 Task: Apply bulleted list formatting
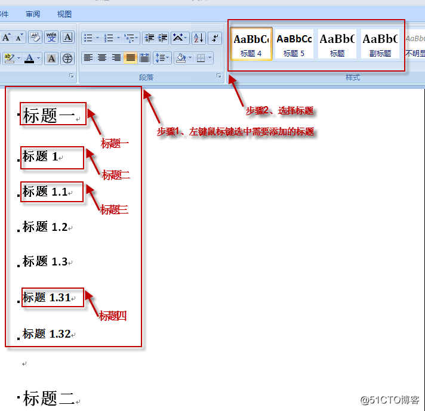[88, 38]
